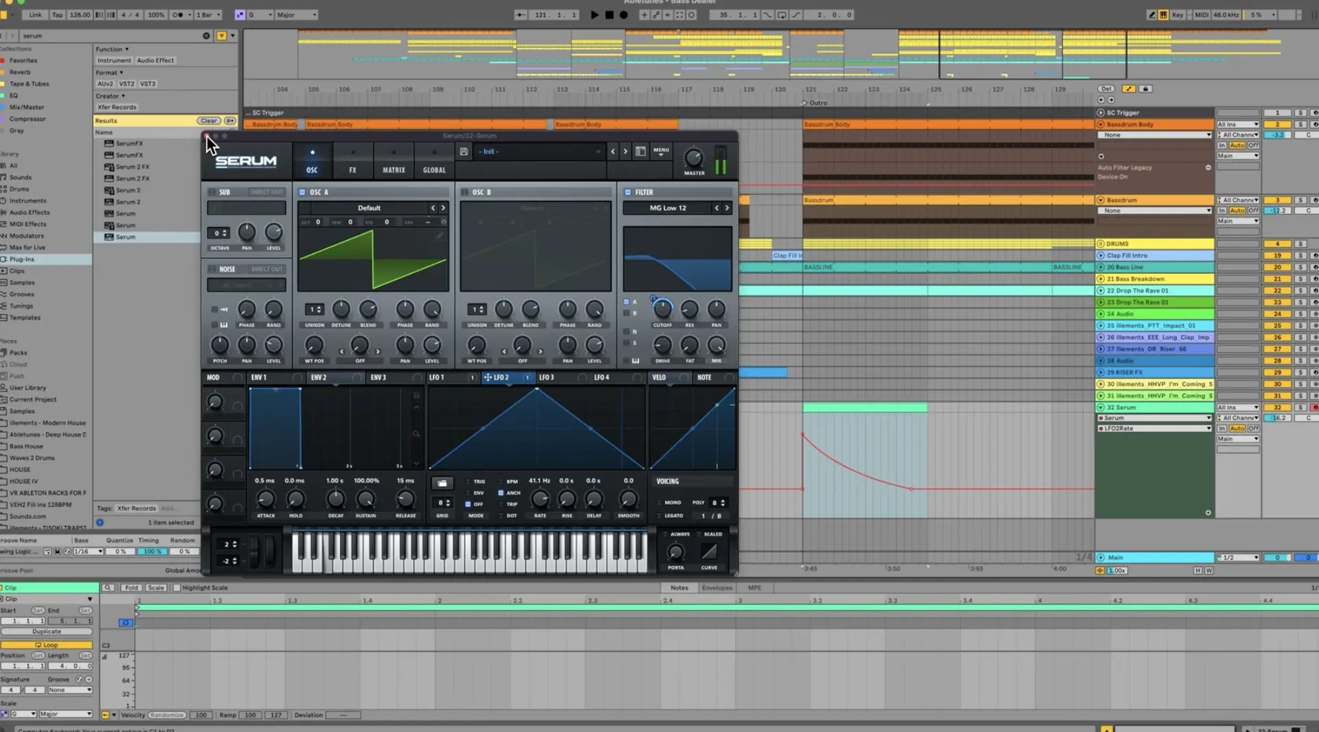Click the Serum MASTER volume knob
Viewport: 1319px width, 732px height.
coord(694,158)
